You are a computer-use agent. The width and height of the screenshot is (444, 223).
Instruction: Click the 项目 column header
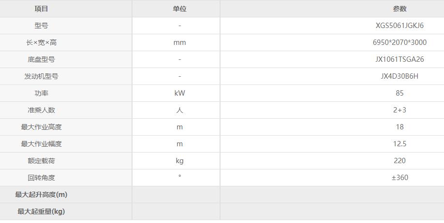click(x=42, y=9)
